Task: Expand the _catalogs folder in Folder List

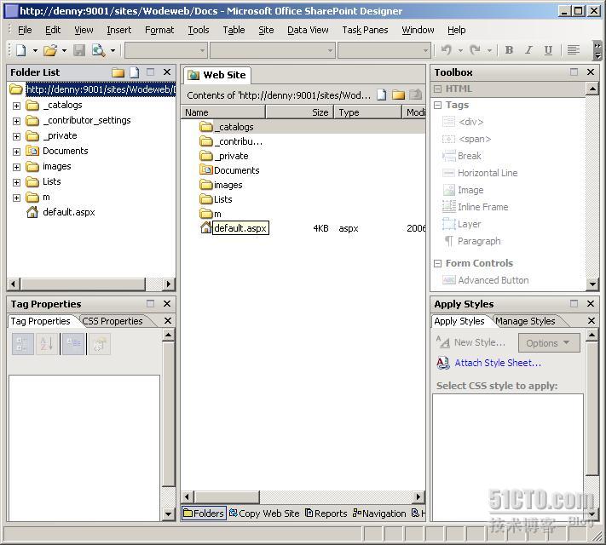Action: pos(16,106)
